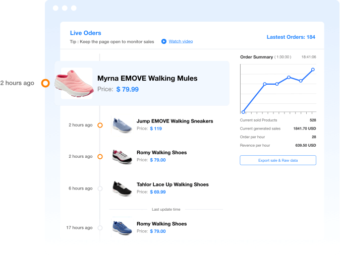Click the Jump EMOVE Walking Sneakers title
Viewport: 340px width, 255px height.
click(175, 121)
